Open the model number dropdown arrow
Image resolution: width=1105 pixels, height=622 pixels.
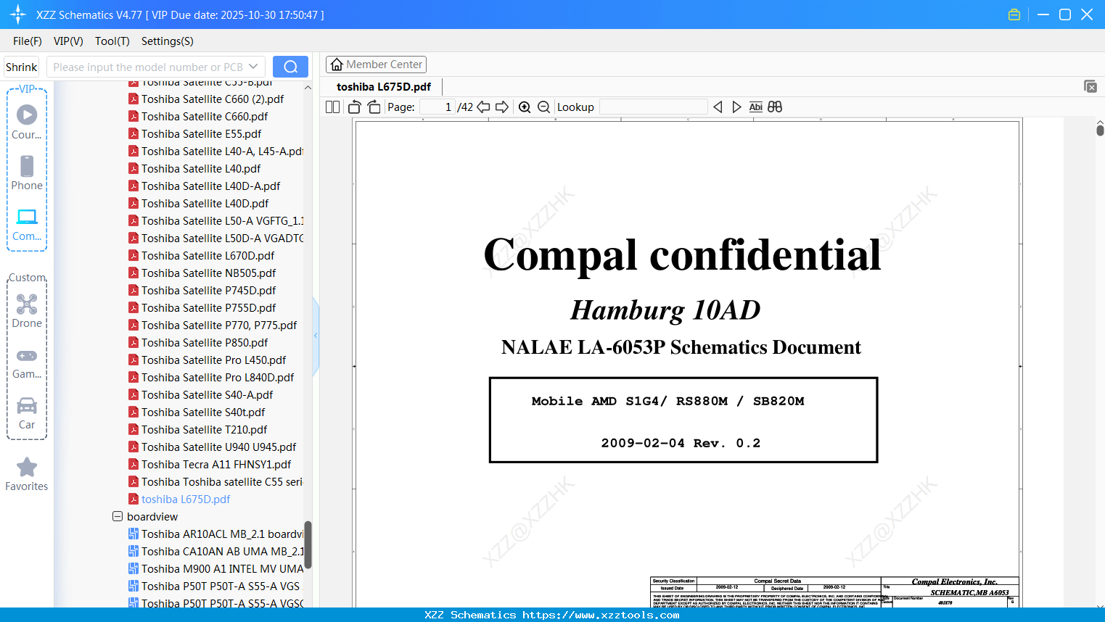click(253, 67)
